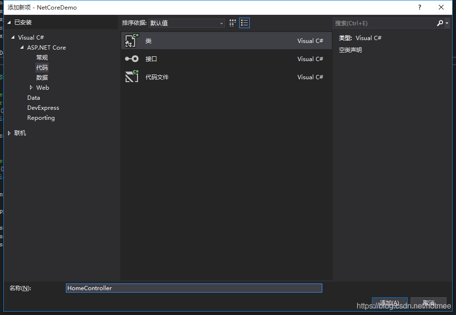
Task: Select 数据 category in tree
Action: pos(42,78)
